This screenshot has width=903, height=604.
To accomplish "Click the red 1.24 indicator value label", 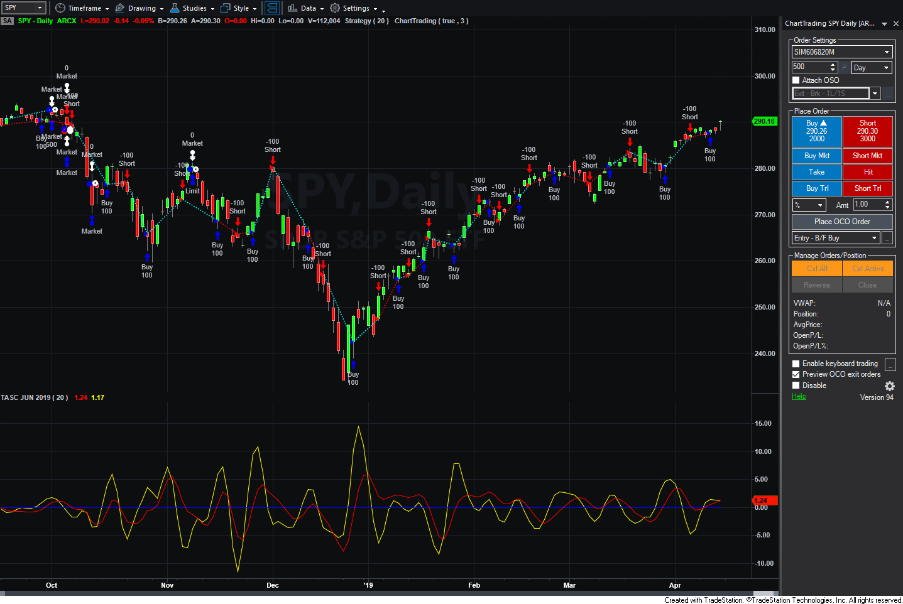I will 765,500.
